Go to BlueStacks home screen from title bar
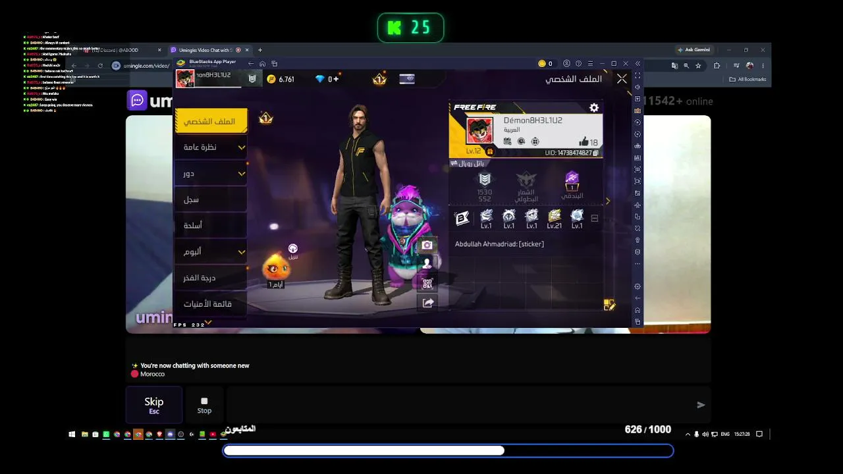 click(262, 64)
